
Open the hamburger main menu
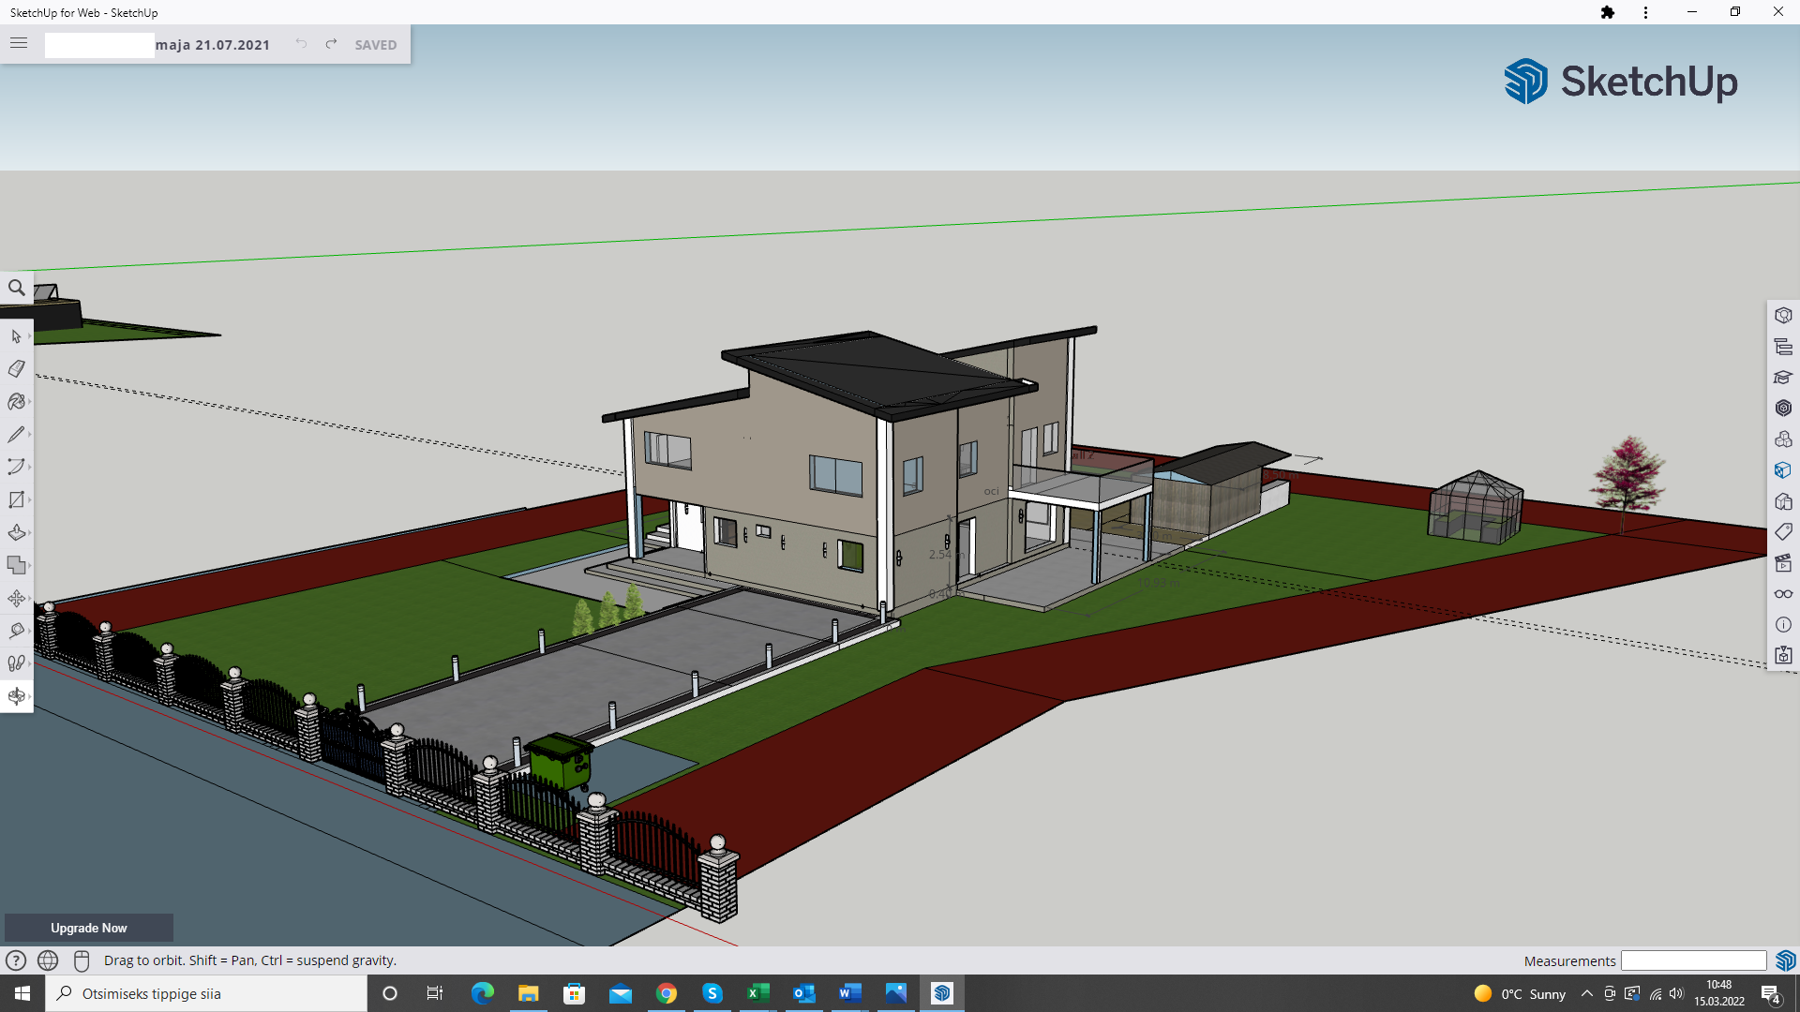19,43
